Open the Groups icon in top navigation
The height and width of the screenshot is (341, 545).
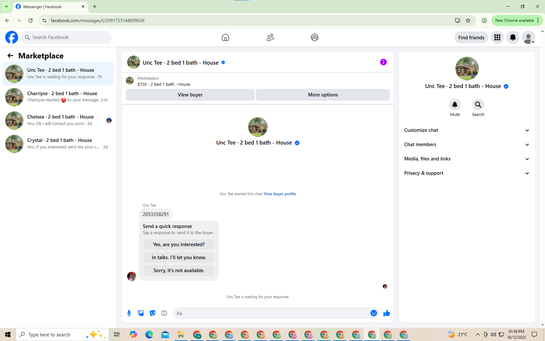pos(315,37)
